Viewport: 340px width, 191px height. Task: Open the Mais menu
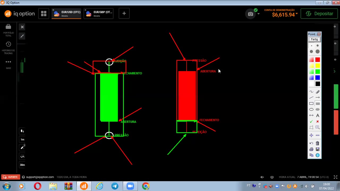tap(8, 64)
